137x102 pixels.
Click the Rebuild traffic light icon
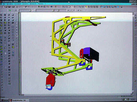click(39, 7)
